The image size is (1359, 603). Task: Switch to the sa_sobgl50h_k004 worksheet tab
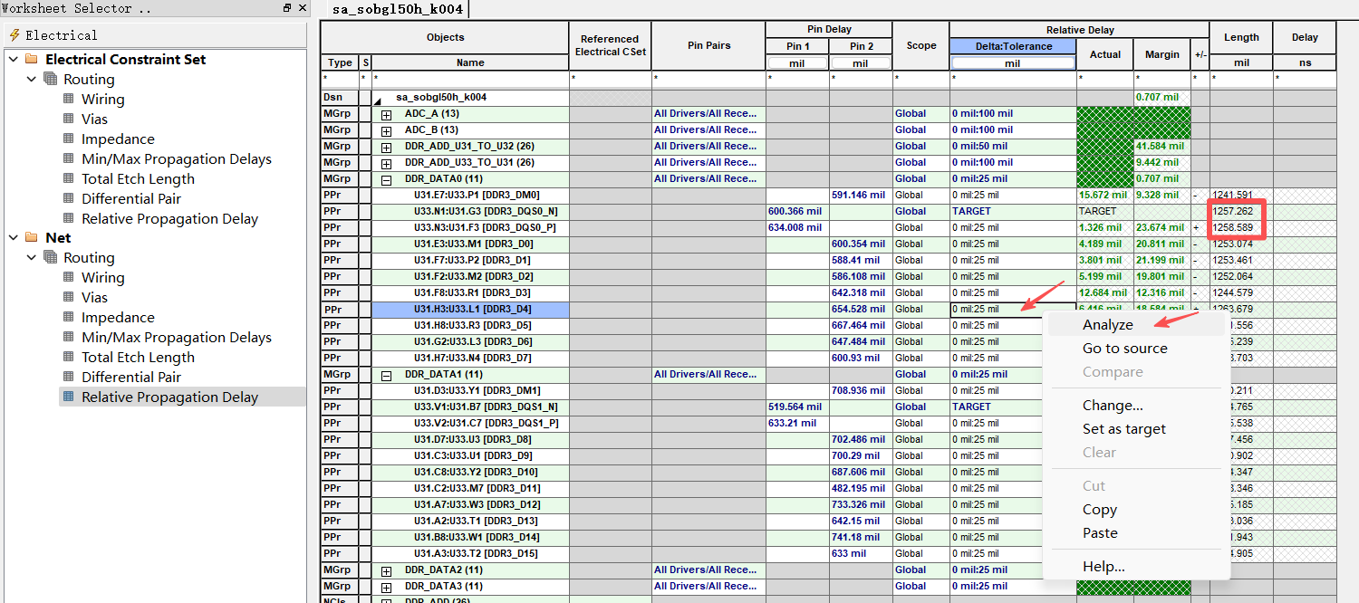[398, 10]
